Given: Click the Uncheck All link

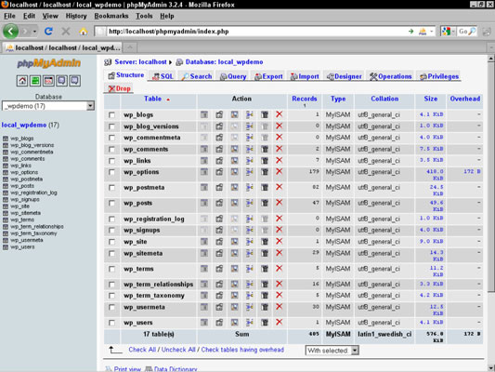Looking at the screenshot, I should click(x=178, y=350).
